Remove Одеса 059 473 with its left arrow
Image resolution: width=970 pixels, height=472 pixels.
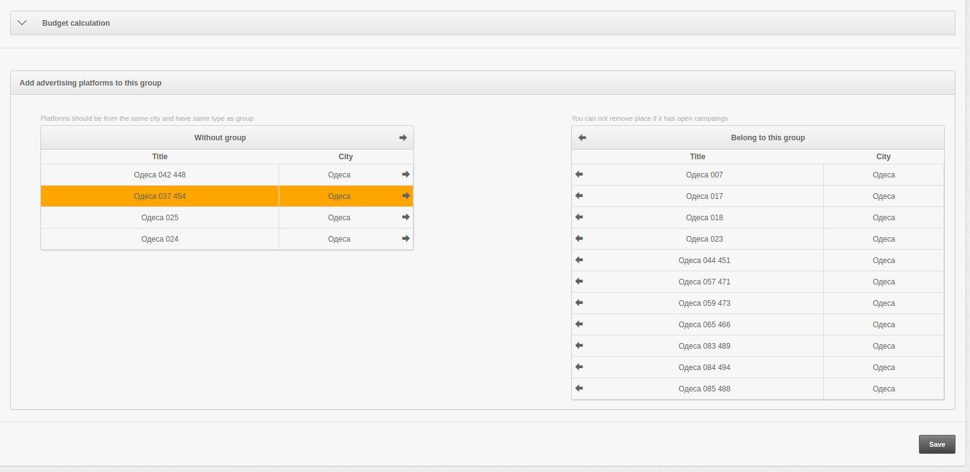(579, 303)
